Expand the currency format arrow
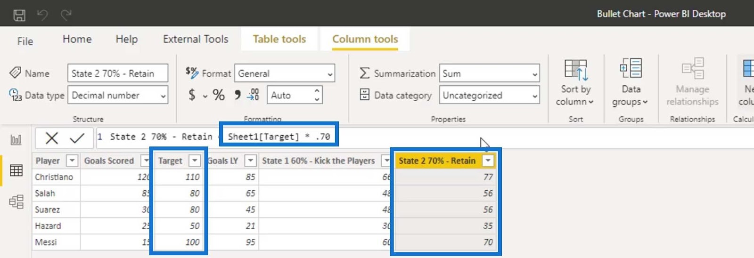754x258 pixels. click(x=205, y=96)
